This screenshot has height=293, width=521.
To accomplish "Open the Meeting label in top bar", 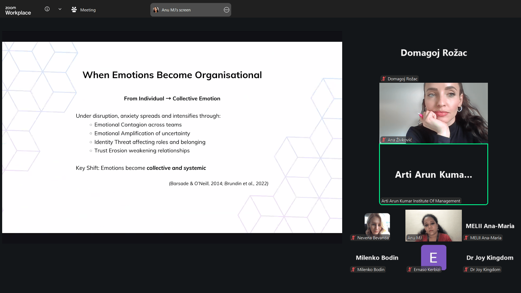I will pyautogui.click(x=88, y=10).
